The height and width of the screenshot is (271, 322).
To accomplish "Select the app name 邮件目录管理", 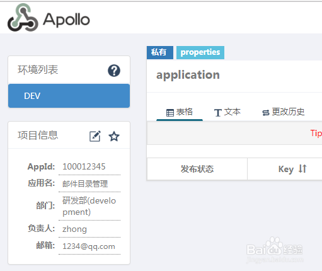I will 85,184.
